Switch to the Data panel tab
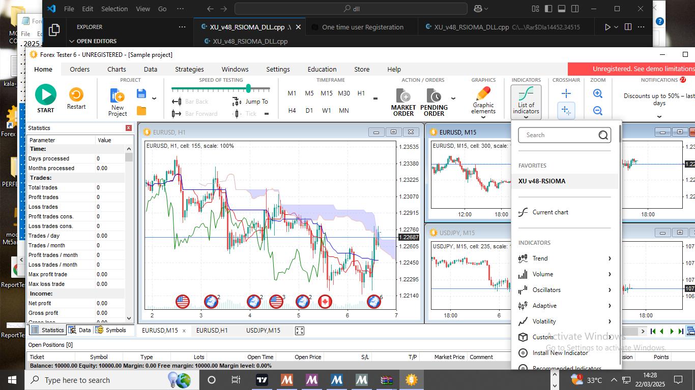The height and width of the screenshot is (390, 695). pos(79,330)
